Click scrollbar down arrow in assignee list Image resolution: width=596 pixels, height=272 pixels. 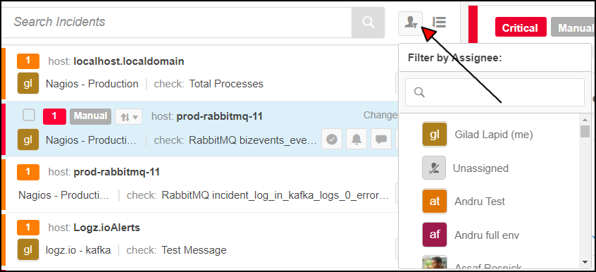(585, 261)
